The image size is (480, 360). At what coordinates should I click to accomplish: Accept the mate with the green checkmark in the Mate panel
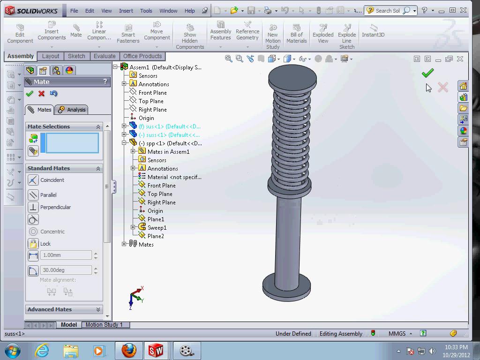coord(30,93)
